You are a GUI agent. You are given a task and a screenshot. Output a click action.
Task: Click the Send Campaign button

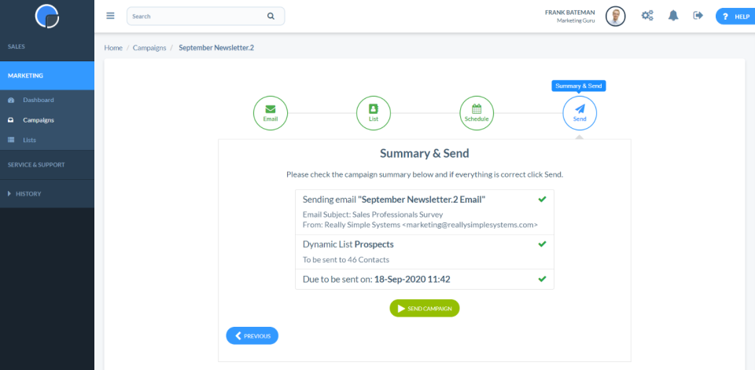point(424,309)
